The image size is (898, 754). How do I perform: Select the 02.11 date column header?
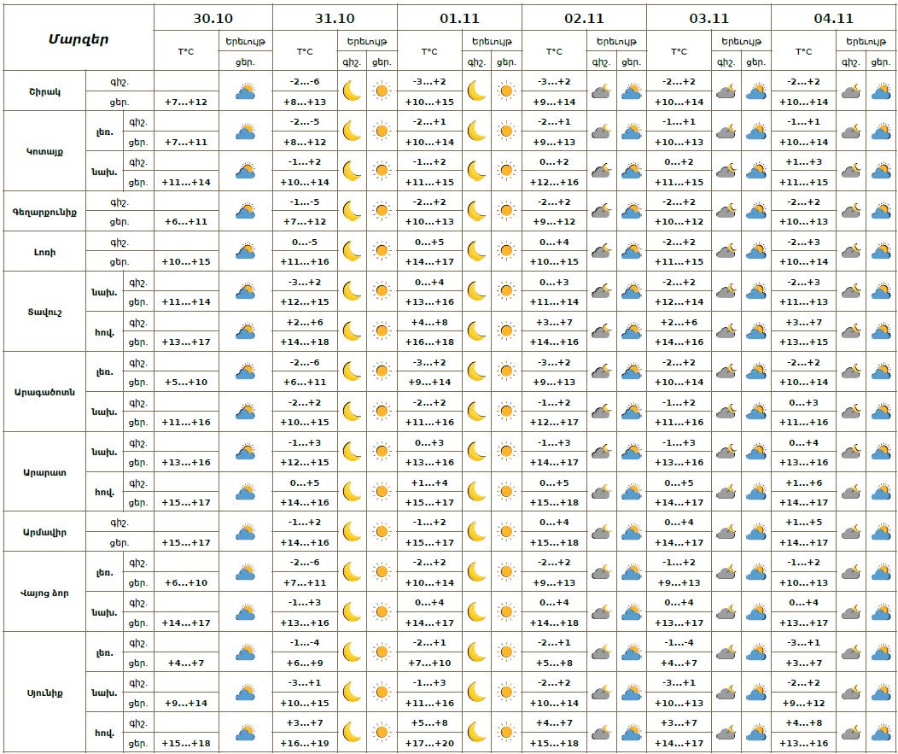(584, 17)
